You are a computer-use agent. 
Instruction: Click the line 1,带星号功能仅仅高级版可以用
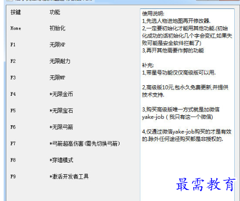click(179, 73)
